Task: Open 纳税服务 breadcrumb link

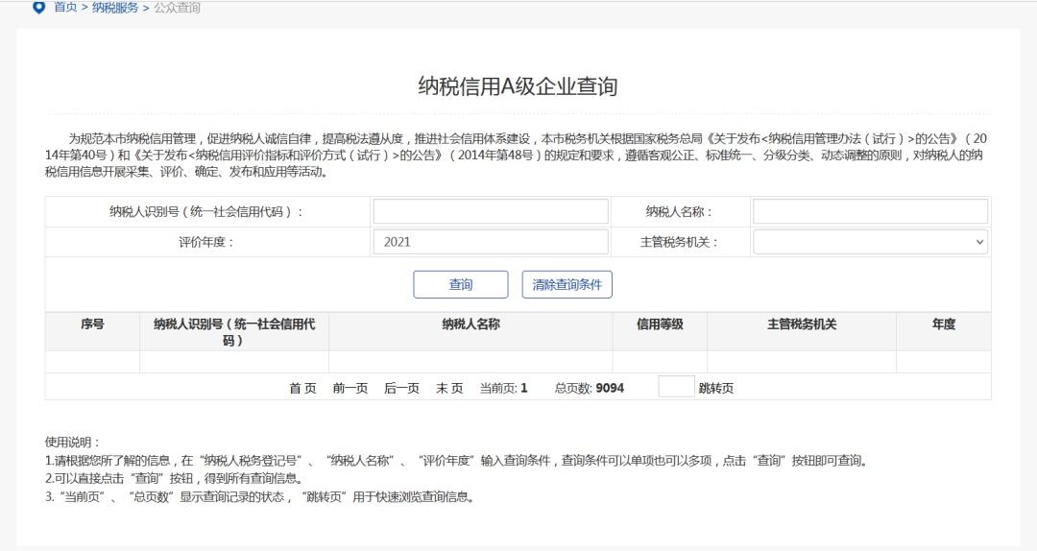Action: coord(115,8)
